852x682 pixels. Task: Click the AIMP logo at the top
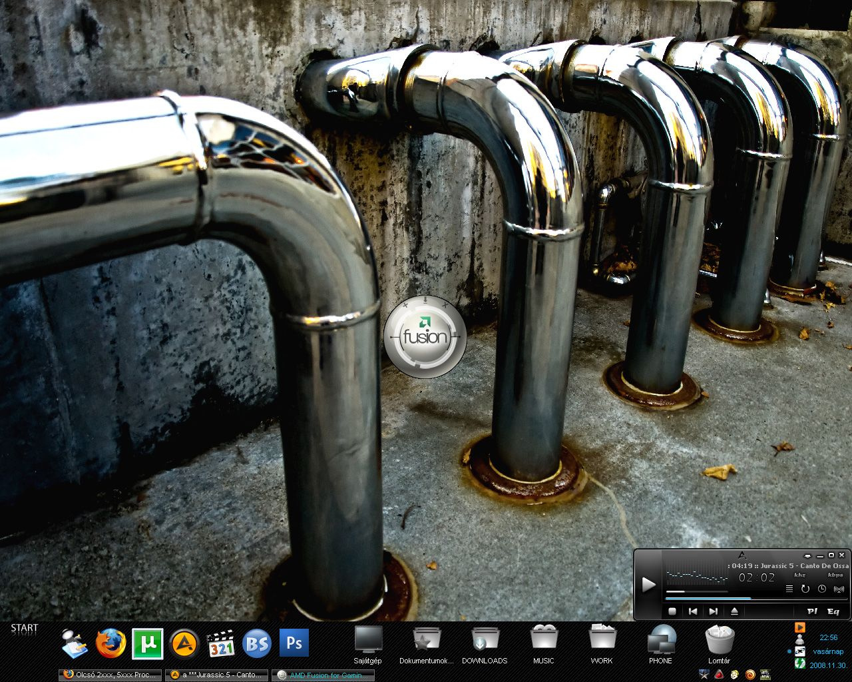742,555
